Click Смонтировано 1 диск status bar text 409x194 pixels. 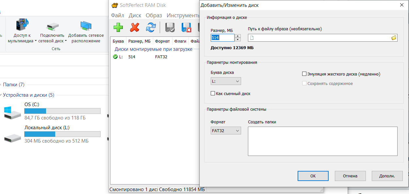pos(133,189)
